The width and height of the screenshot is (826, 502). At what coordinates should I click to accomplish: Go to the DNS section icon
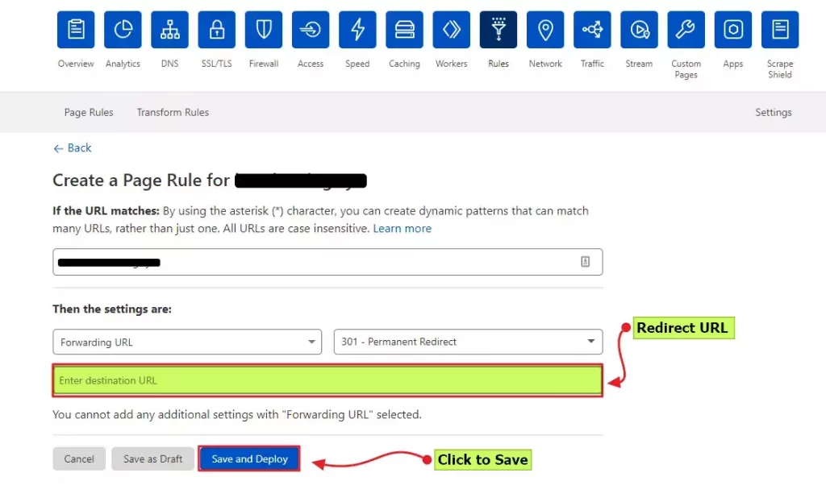169,30
